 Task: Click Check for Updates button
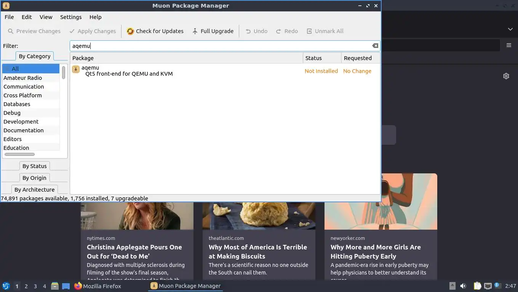coord(155,31)
